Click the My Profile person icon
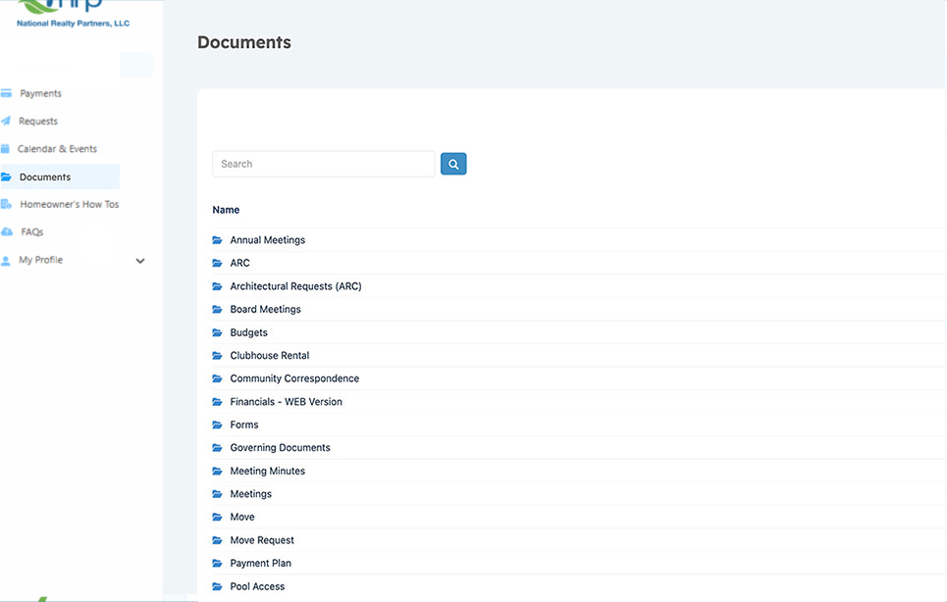 tap(9, 259)
